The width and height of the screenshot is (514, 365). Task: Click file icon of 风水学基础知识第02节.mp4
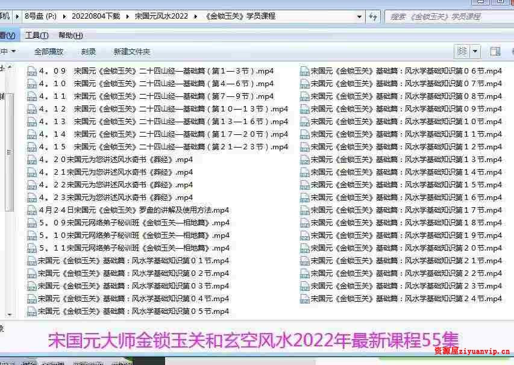coord(32,273)
